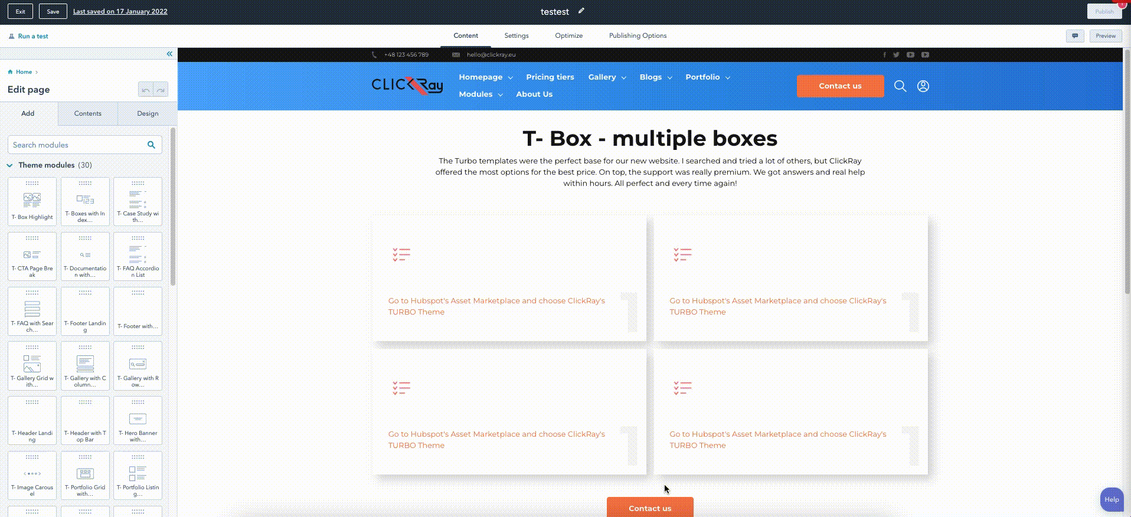The image size is (1131, 517).
Task: Click the +48 123 456 789 phone number
Action: [406, 55]
